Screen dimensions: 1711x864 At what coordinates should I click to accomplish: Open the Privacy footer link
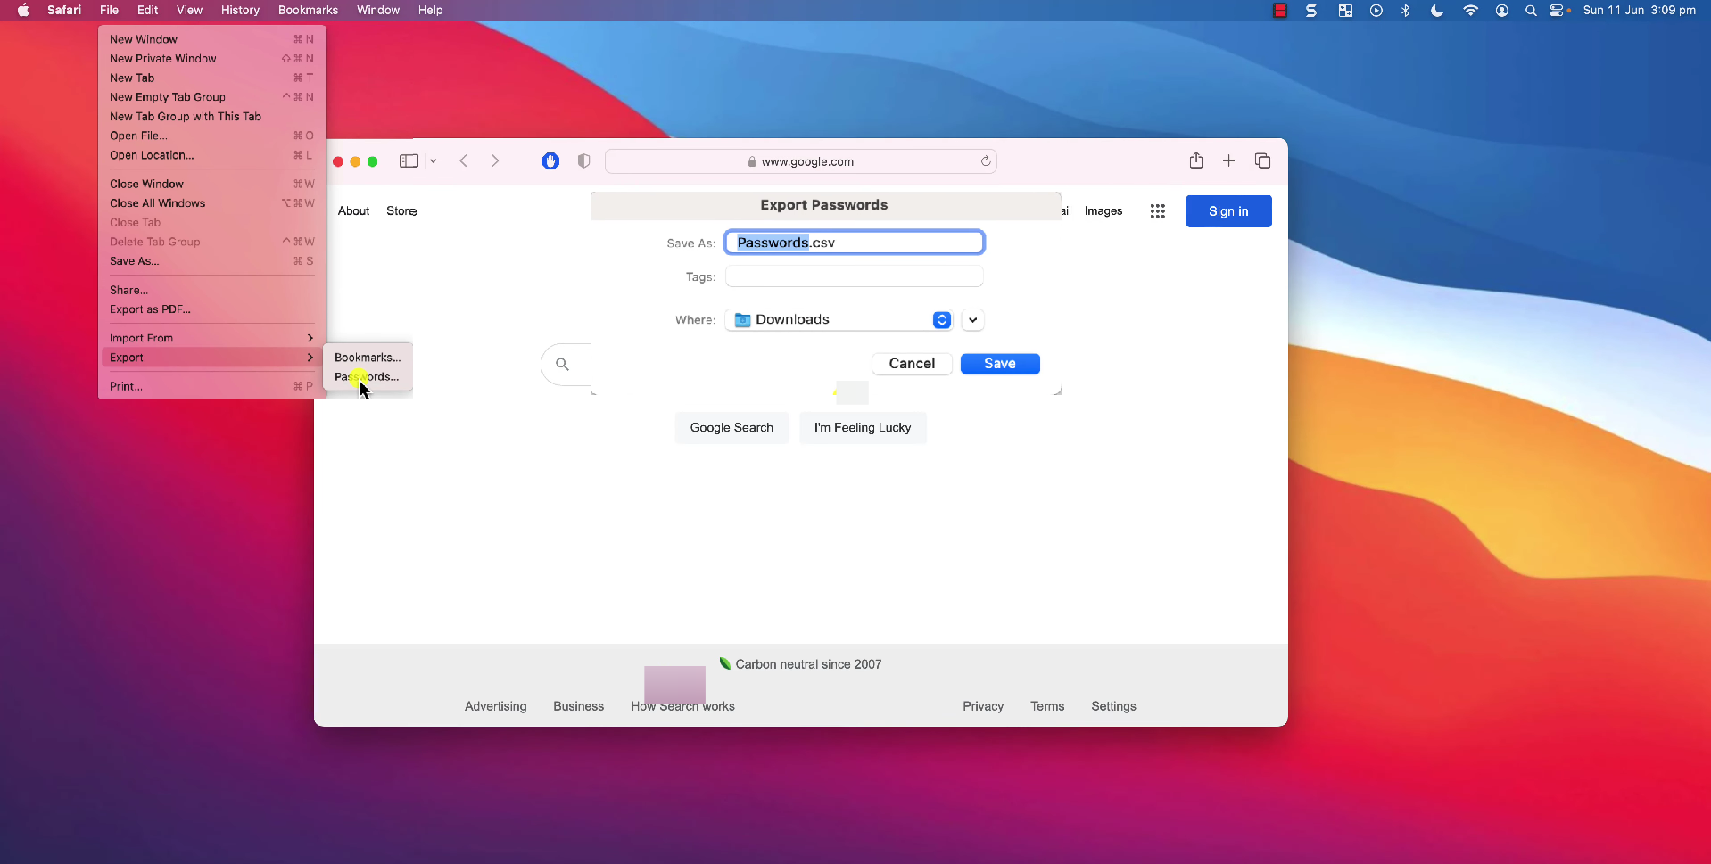(x=983, y=706)
